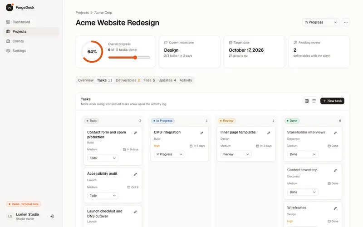Edit the Stakeholder interviews task
This screenshot has width=363, height=227.
point(335,133)
